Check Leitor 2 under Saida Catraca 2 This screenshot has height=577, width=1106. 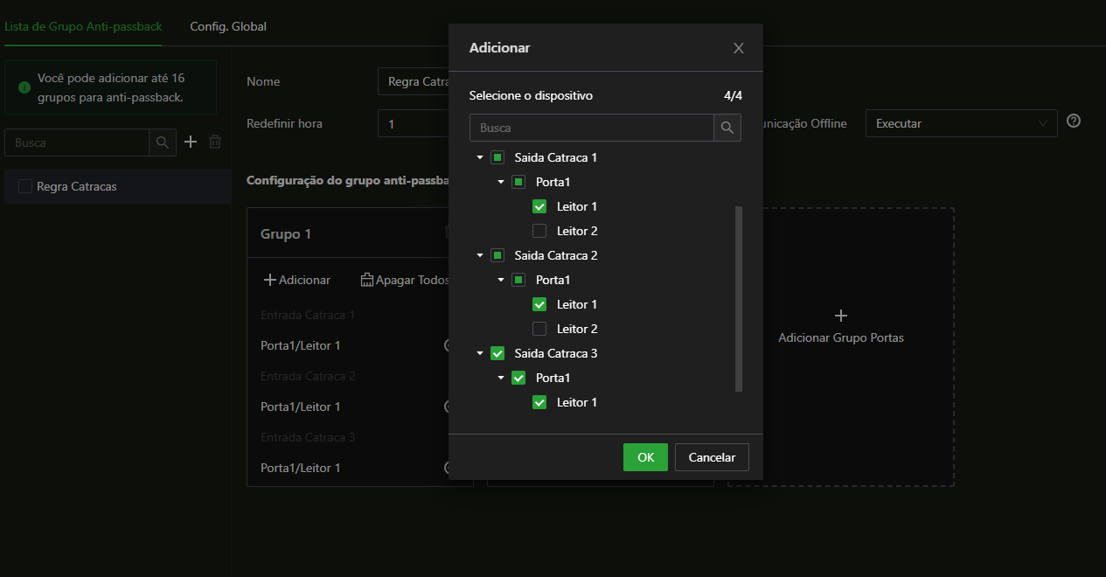point(539,329)
